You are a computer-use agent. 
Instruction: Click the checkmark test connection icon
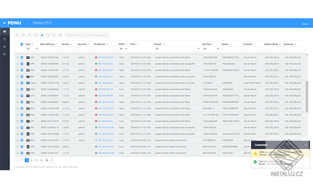coord(54,35)
